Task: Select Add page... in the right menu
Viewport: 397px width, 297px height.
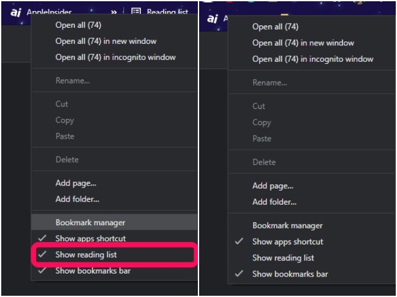Action: click(273, 186)
